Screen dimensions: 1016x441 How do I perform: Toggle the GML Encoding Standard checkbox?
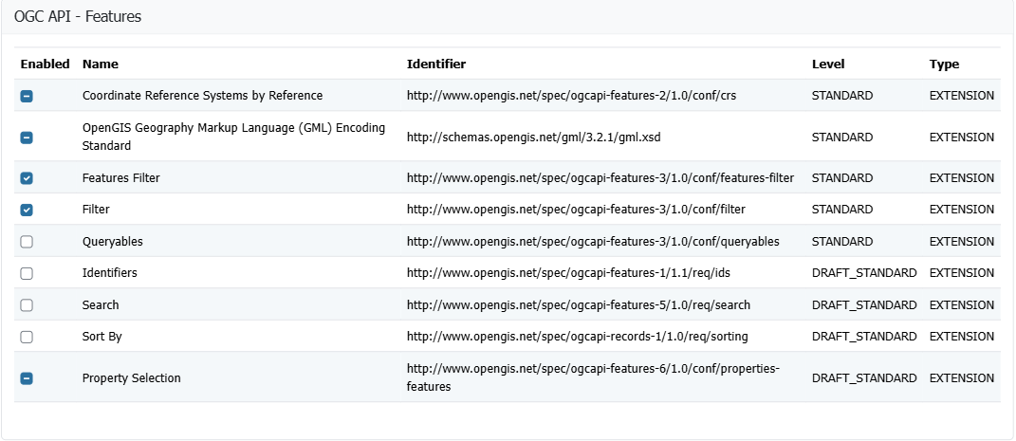[27, 138]
